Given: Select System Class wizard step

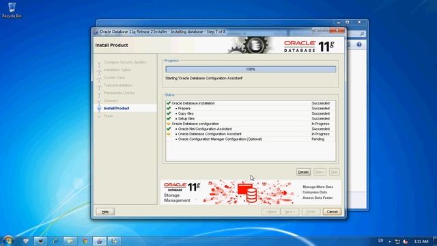Looking at the screenshot, I should (114, 77).
